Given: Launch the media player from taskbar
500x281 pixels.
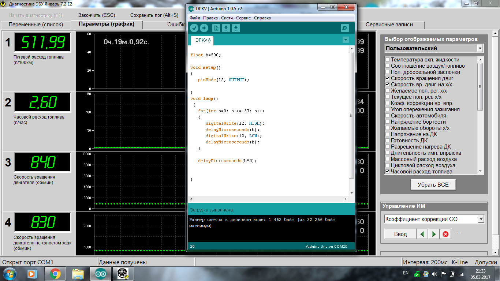Looking at the screenshot, I should [x=33, y=274].
